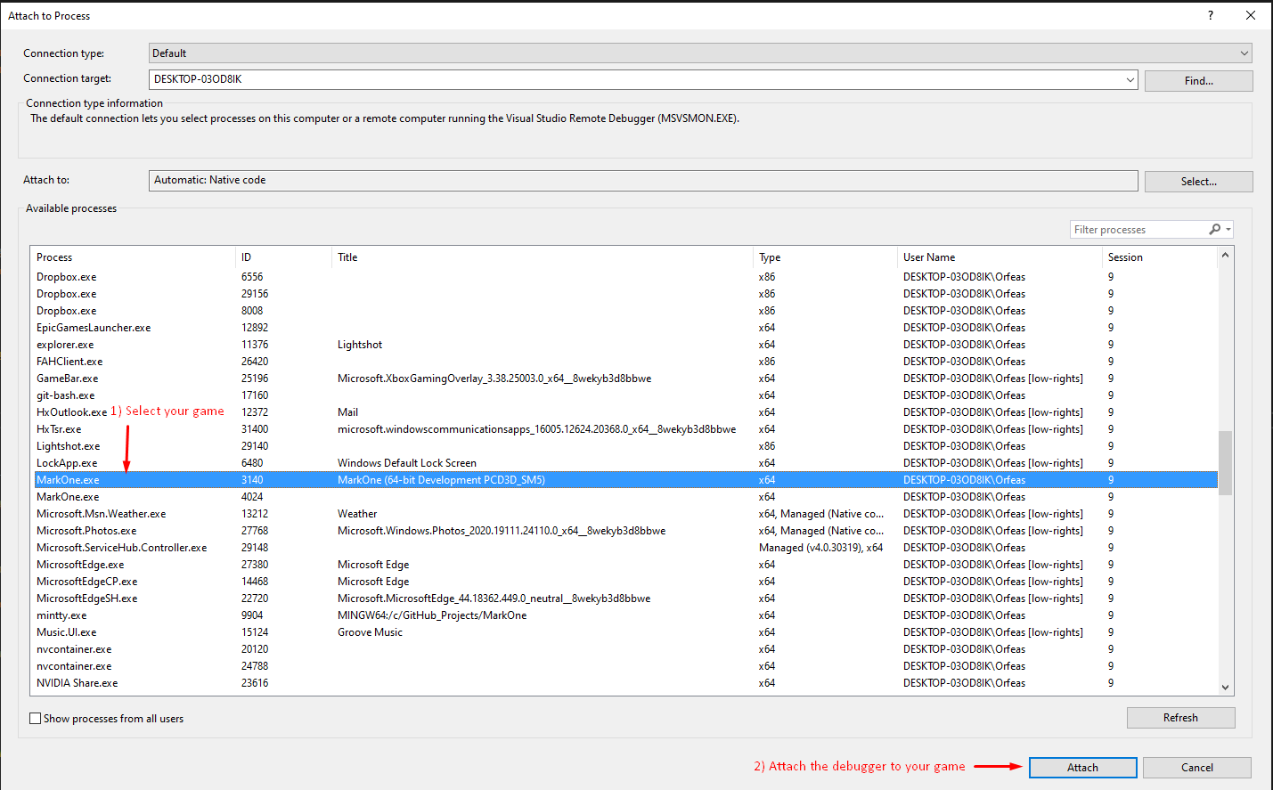This screenshot has height=790, width=1273.
Task: Click the Find... button
Action: coord(1198,81)
